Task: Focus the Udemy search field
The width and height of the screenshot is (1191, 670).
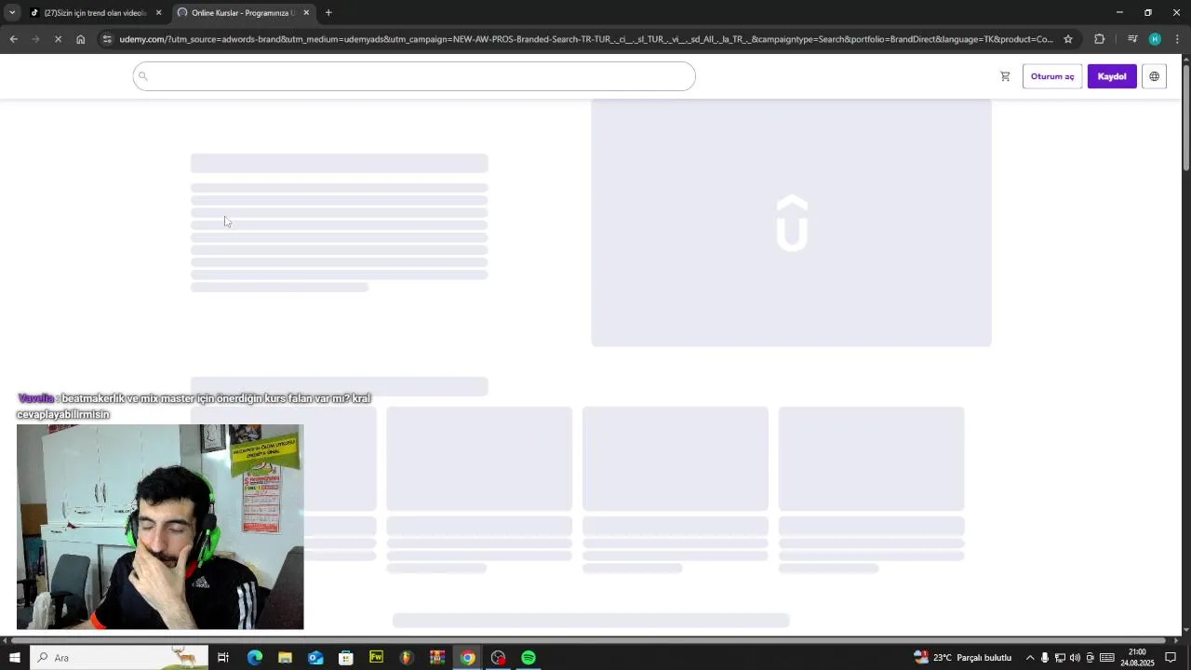Action: coord(414,76)
